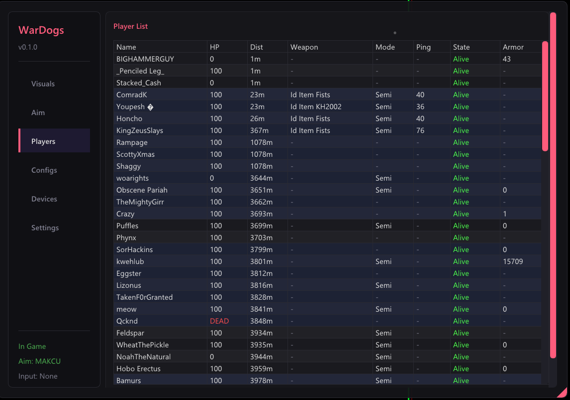The height and width of the screenshot is (400, 570).
Task: Select the Rampage player name
Action: (x=132, y=142)
